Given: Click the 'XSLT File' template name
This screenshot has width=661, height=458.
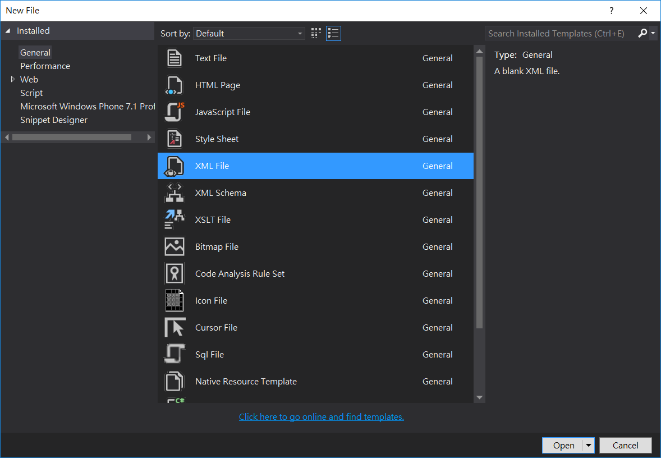Looking at the screenshot, I should tap(213, 219).
